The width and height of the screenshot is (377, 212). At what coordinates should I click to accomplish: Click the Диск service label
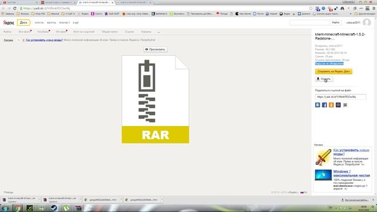[x=24, y=22]
